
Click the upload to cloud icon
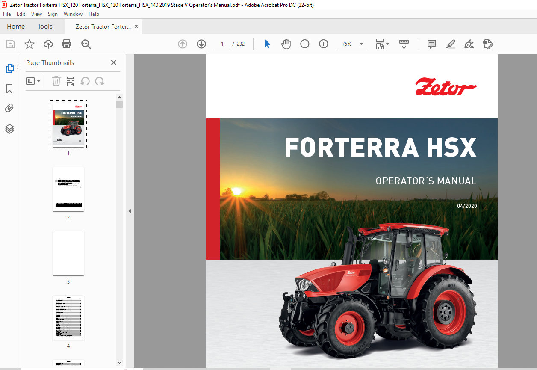click(x=48, y=44)
